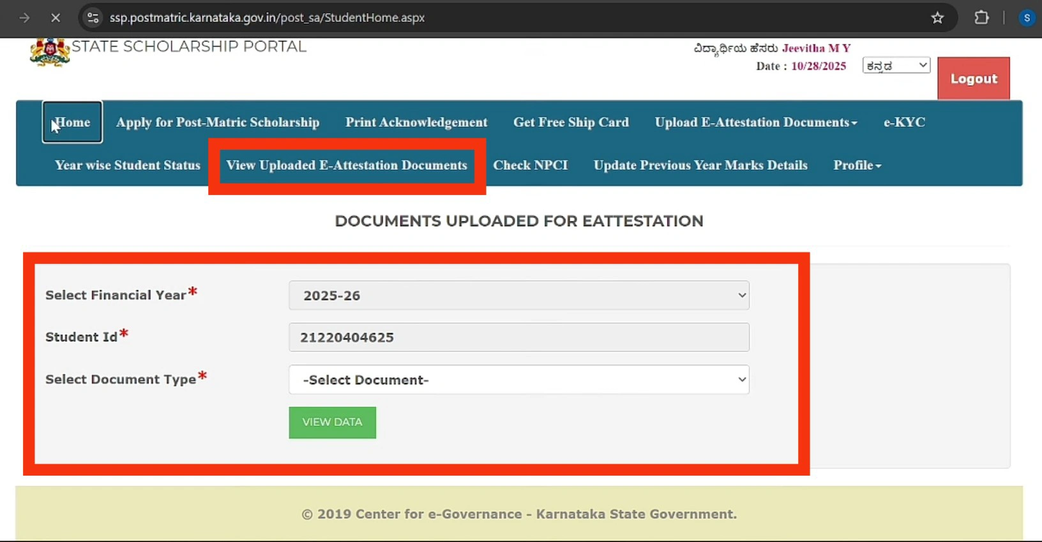
Task: Select Get Free Ship Card
Action: pyautogui.click(x=571, y=122)
